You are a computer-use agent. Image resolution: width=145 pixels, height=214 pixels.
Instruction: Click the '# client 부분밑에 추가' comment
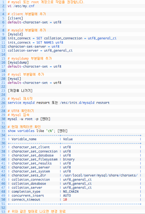[27, 14]
